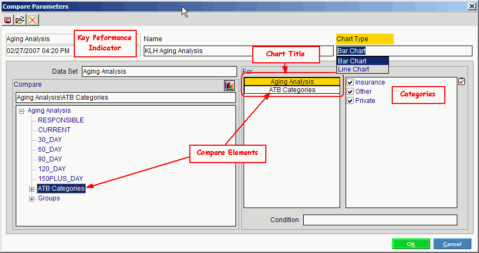
Task: Close the Compare Parameters dialog window
Action: (472, 6)
